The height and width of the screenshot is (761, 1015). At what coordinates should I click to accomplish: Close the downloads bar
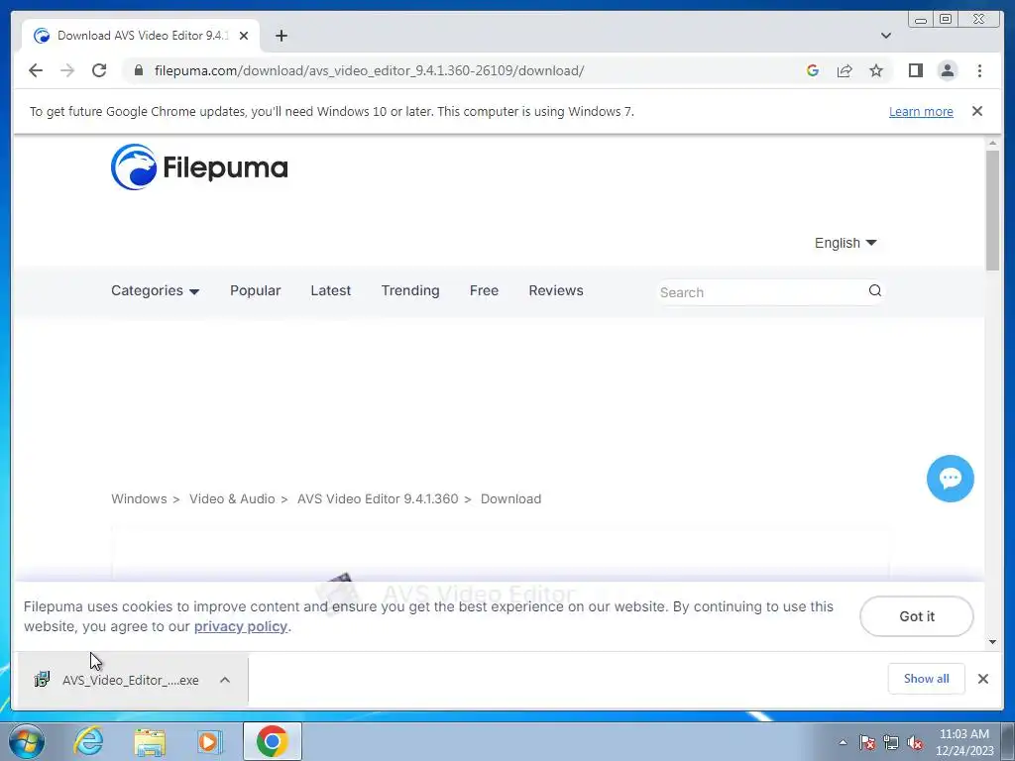click(982, 679)
